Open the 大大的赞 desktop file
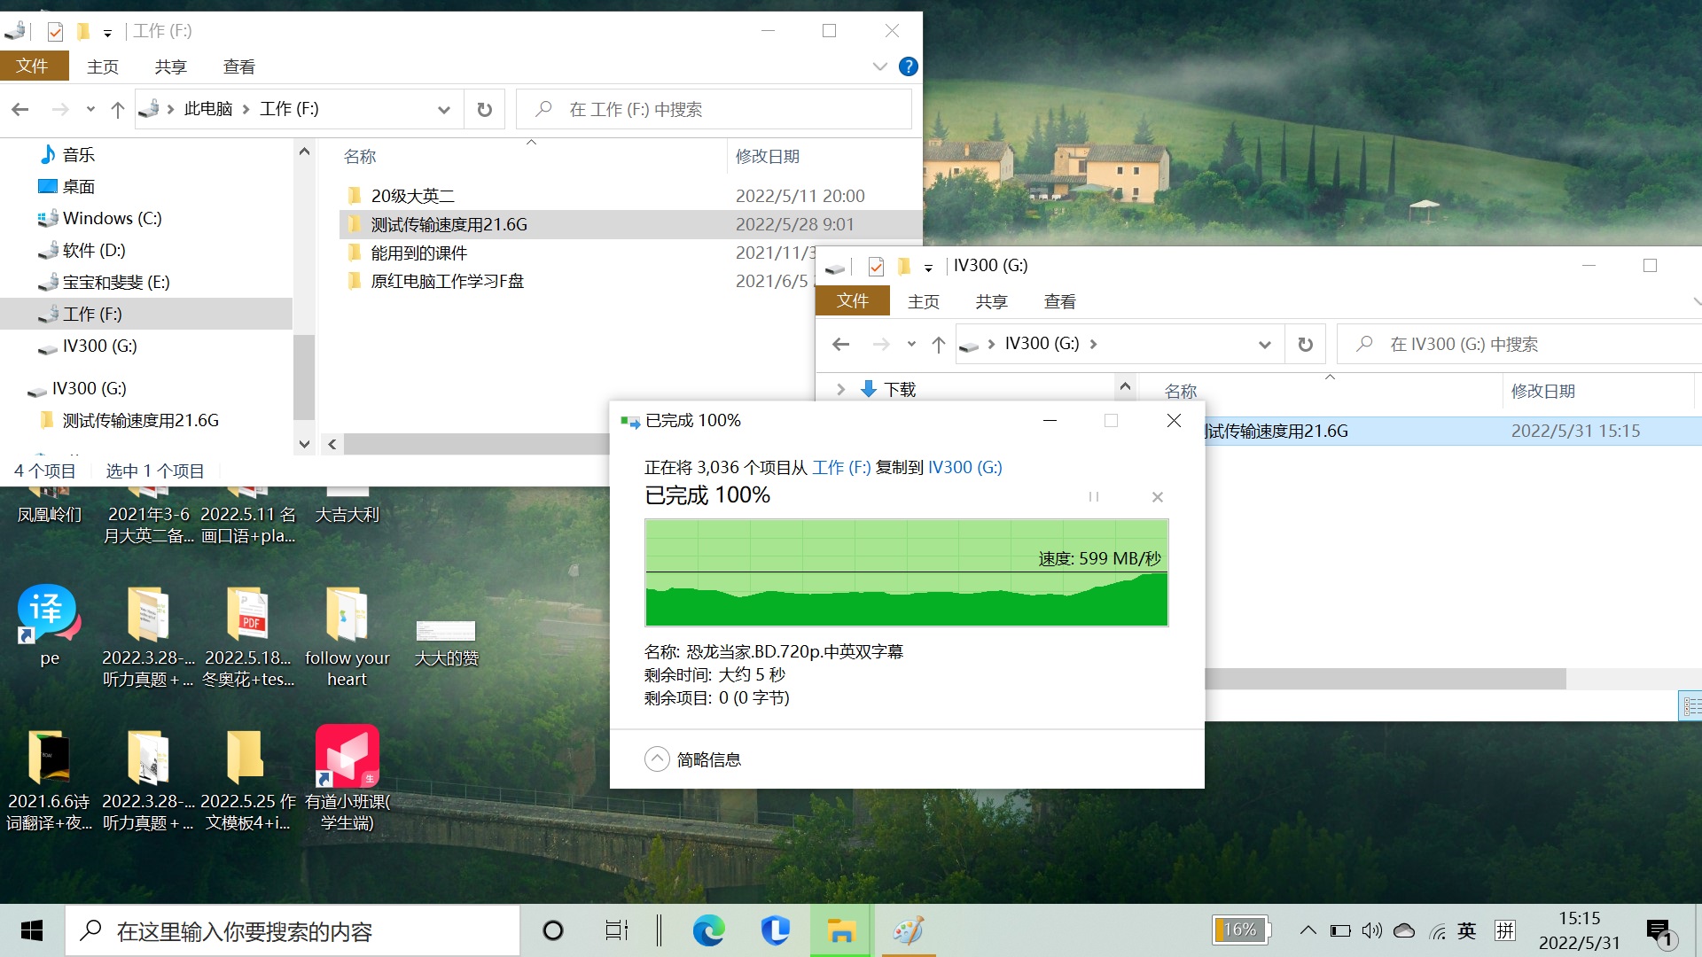The image size is (1702, 957). (446, 642)
